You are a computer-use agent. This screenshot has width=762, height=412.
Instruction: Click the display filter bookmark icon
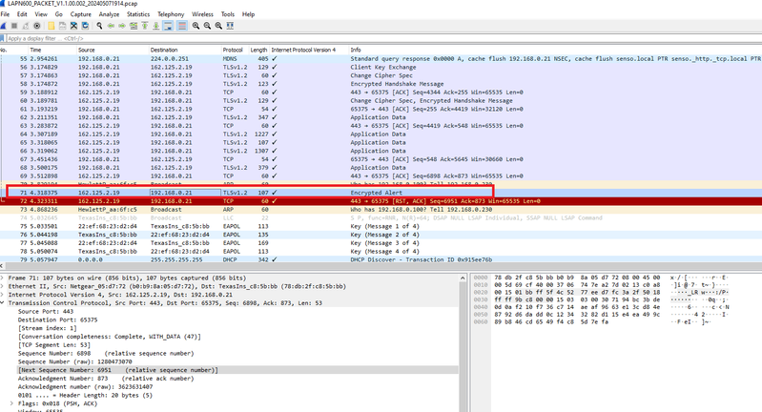tap(4, 39)
